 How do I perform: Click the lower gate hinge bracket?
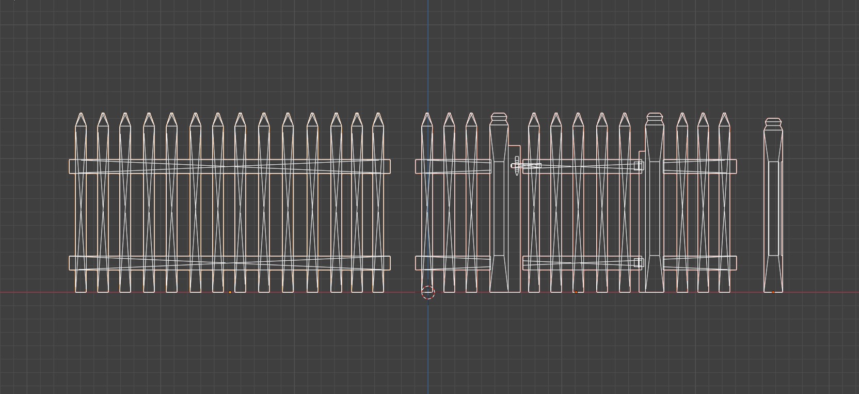[x=639, y=263]
